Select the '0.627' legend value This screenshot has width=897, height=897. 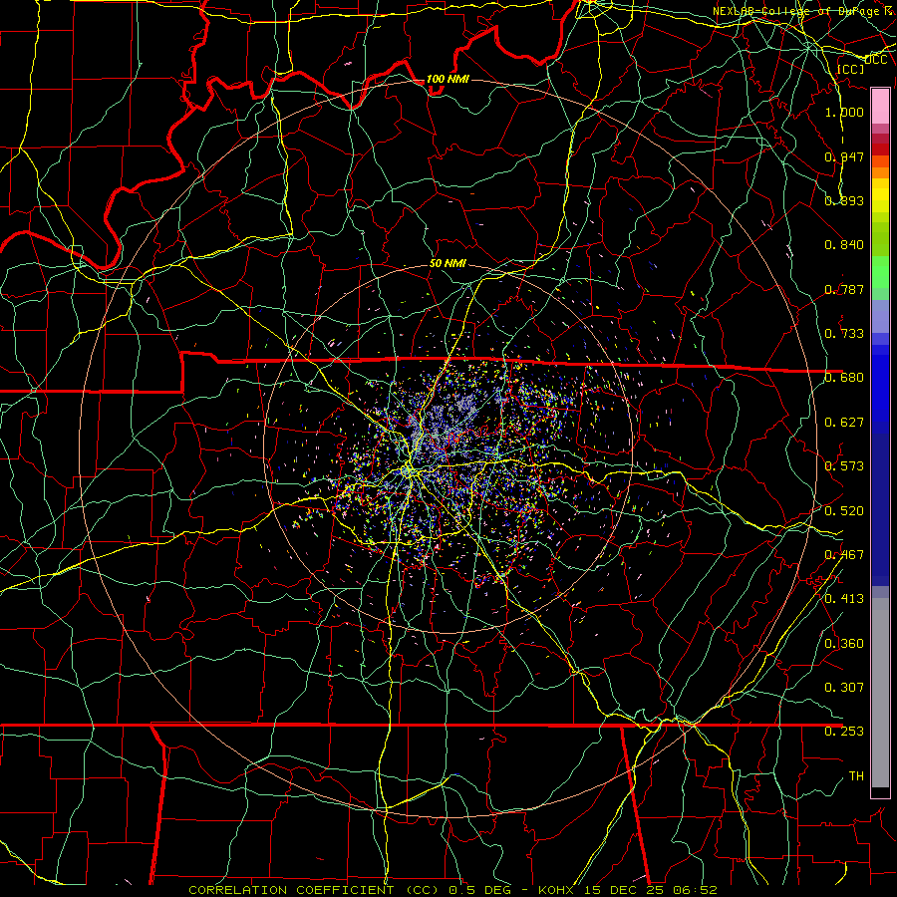tap(844, 423)
